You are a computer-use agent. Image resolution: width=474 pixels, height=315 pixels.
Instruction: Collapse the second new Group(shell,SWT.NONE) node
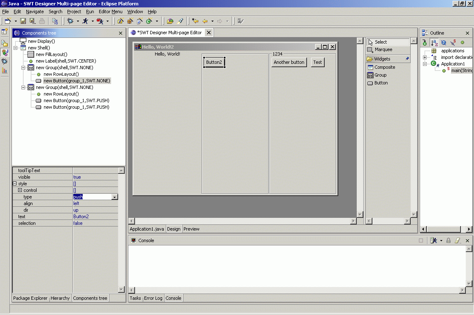23,87
